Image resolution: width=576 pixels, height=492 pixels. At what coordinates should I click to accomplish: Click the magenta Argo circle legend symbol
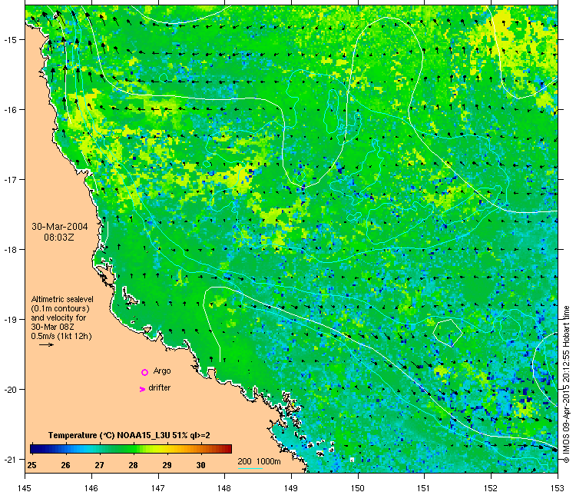click(144, 372)
